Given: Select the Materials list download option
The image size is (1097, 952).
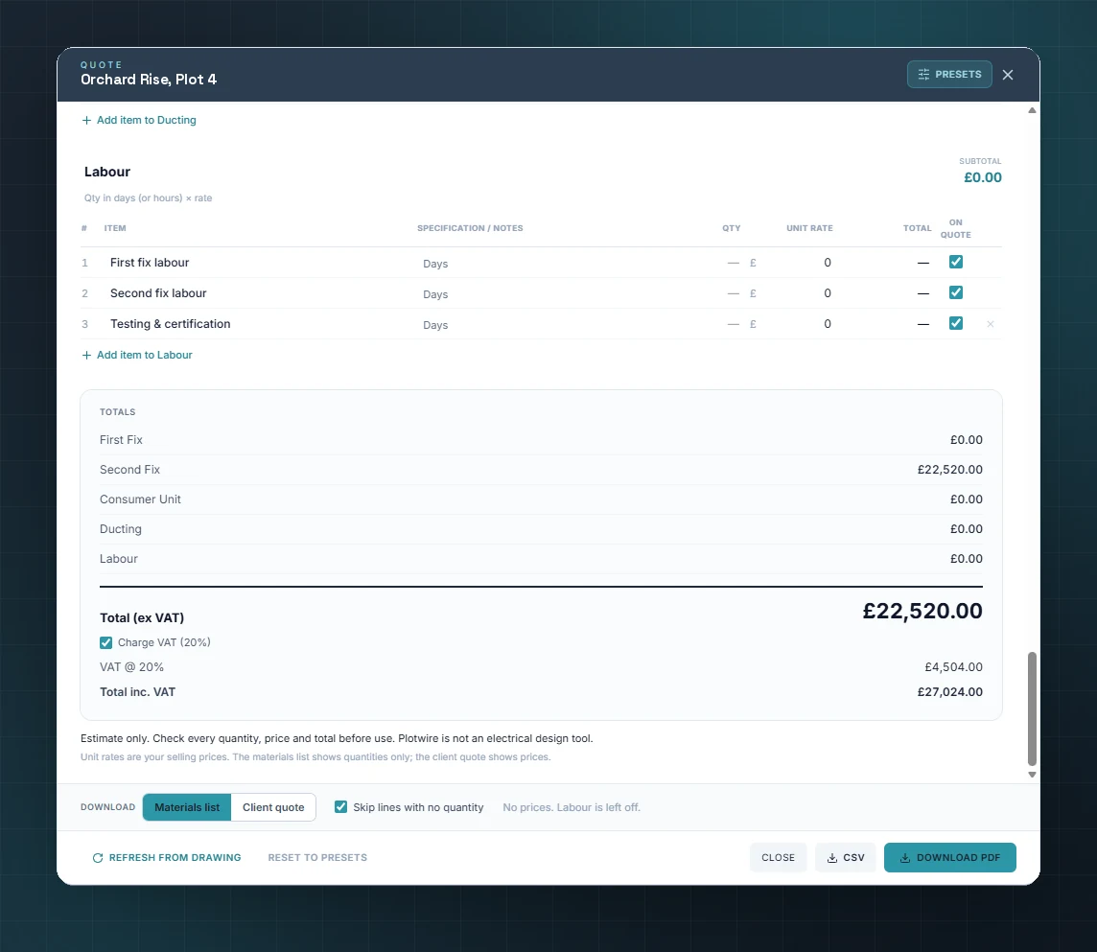Looking at the screenshot, I should click(x=187, y=807).
